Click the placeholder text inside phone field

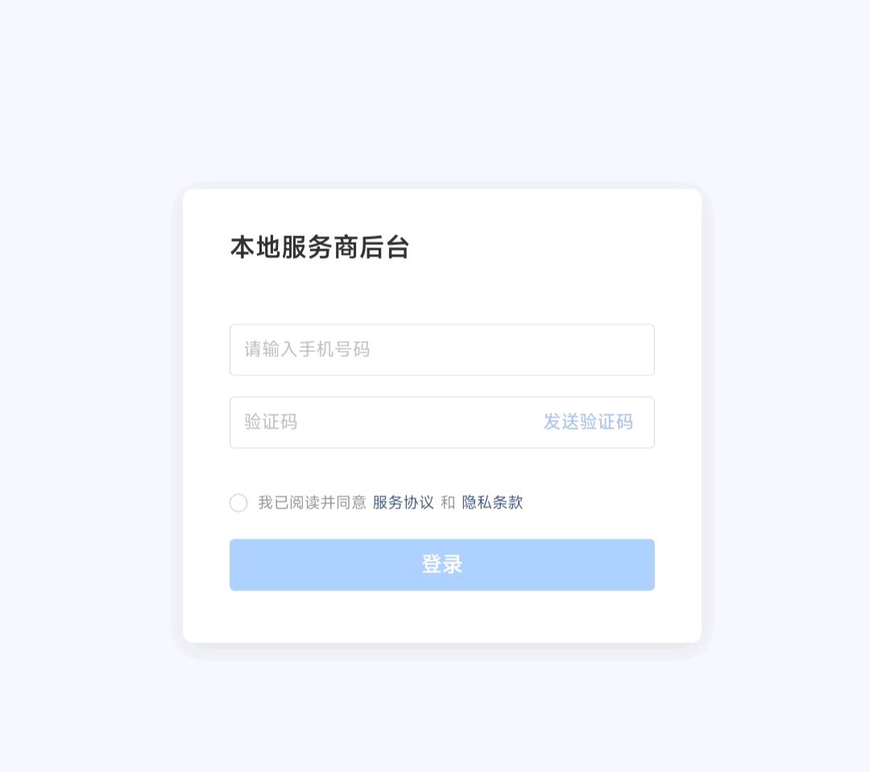pos(307,350)
